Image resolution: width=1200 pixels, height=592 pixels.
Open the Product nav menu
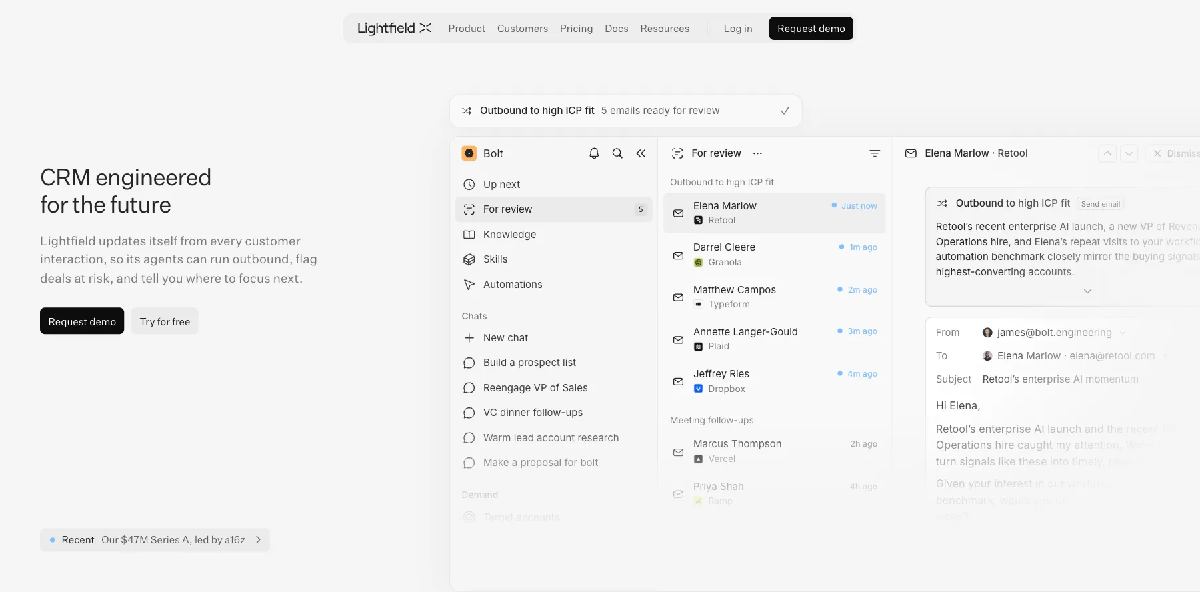(467, 29)
